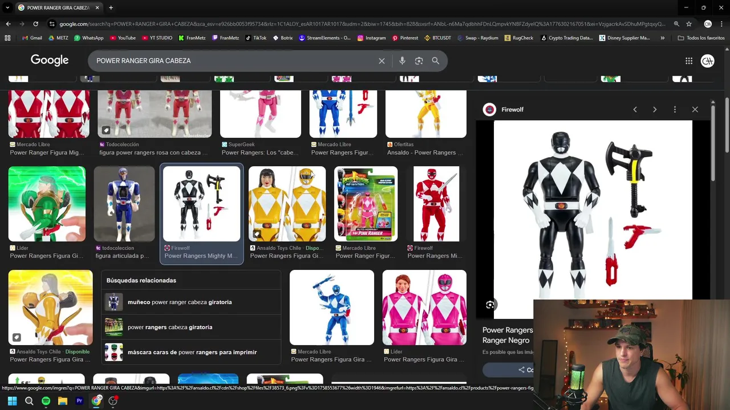Open the RugCheck bookmark
Screen dimensions: 730x410
[518, 38]
